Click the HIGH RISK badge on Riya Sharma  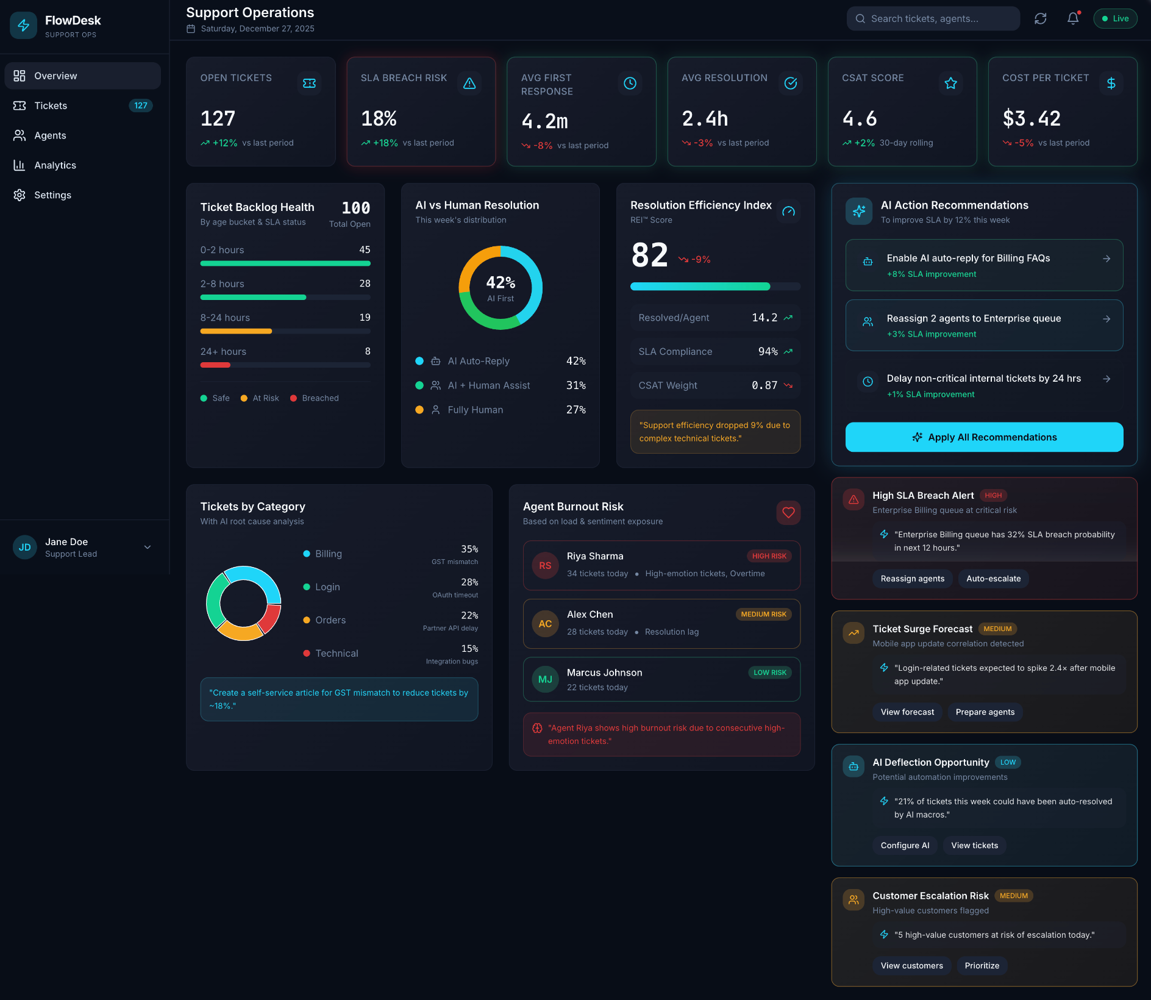(x=769, y=556)
